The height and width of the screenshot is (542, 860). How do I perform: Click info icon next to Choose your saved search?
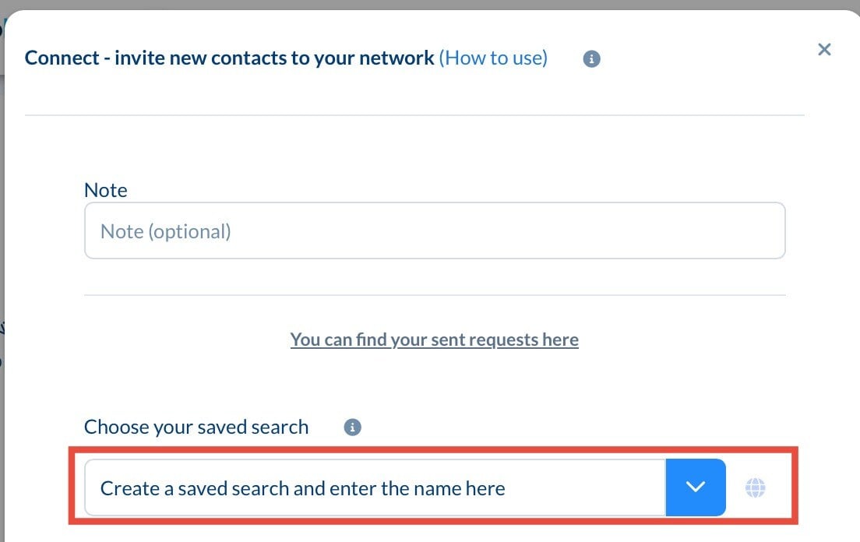[x=353, y=428]
